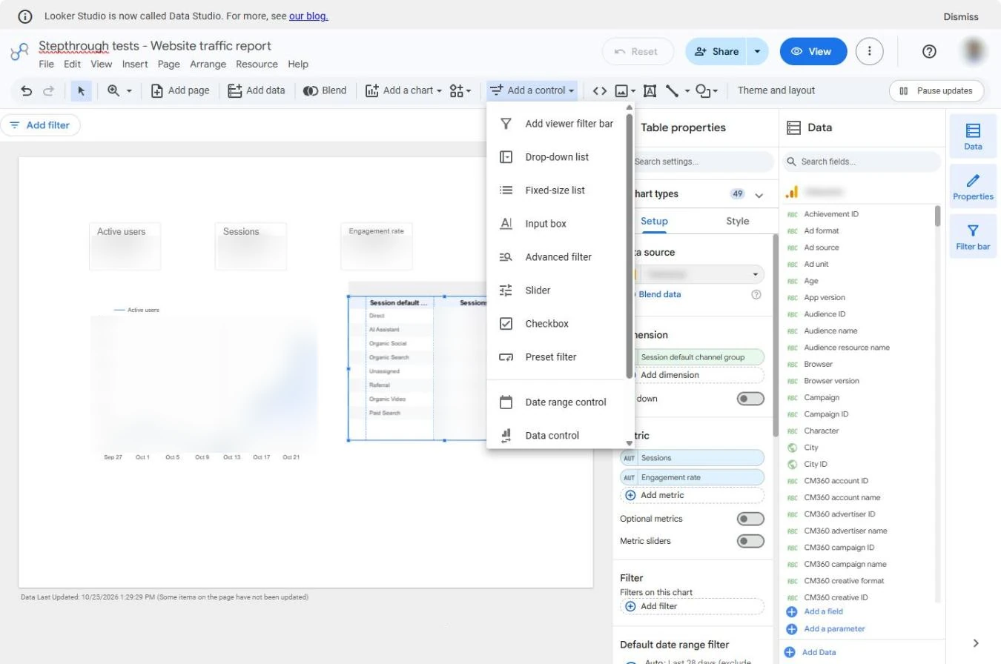Choose Date range control
This screenshot has width=1001, height=664.
[557, 402]
